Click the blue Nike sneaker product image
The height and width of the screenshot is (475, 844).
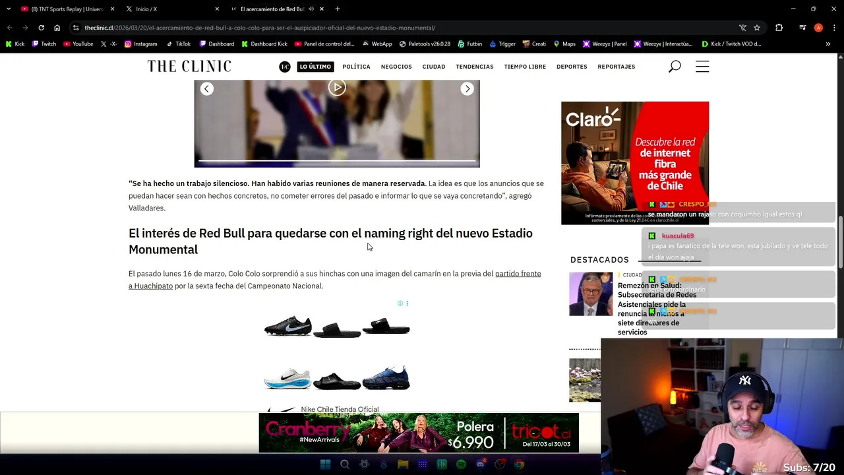click(386, 378)
